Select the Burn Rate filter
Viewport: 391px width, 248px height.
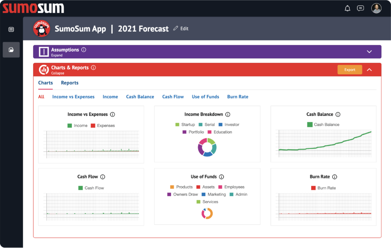pyautogui.click(x=238, y=97)
